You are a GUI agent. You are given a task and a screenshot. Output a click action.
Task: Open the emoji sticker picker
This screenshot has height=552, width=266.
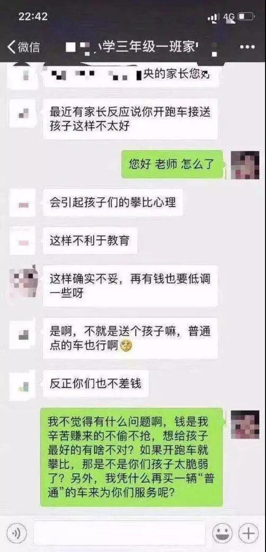point(222,533)
